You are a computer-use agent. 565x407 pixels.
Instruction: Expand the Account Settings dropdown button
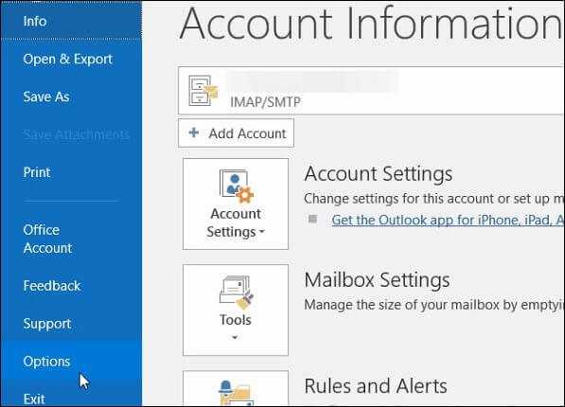pos(236,203)
